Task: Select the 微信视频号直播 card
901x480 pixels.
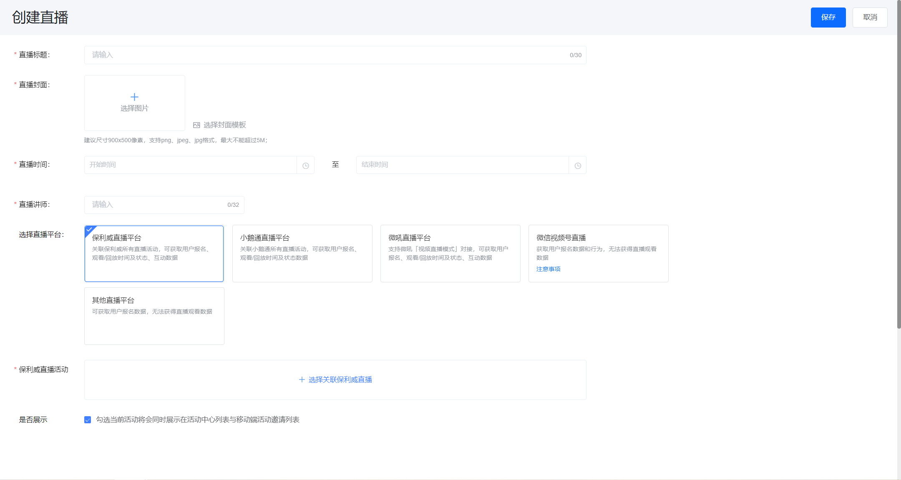Action: click(x=598, y=254)
